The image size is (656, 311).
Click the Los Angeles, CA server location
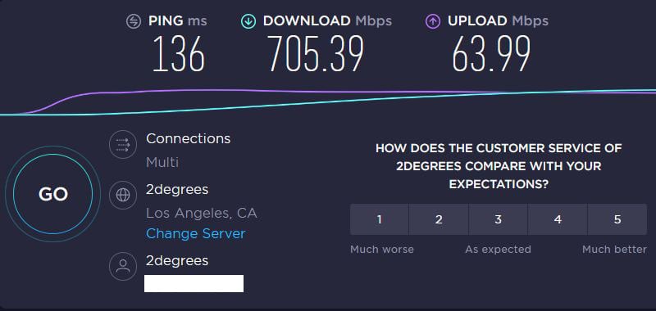point(201,214)
